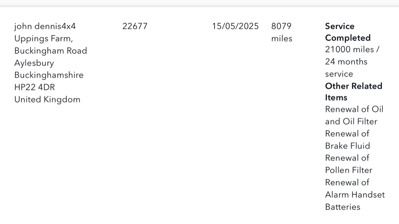Viewport: 399px width, 224px height.
Task: Click the lowercase word service below 24 months
Action: [x=339, y=74]
